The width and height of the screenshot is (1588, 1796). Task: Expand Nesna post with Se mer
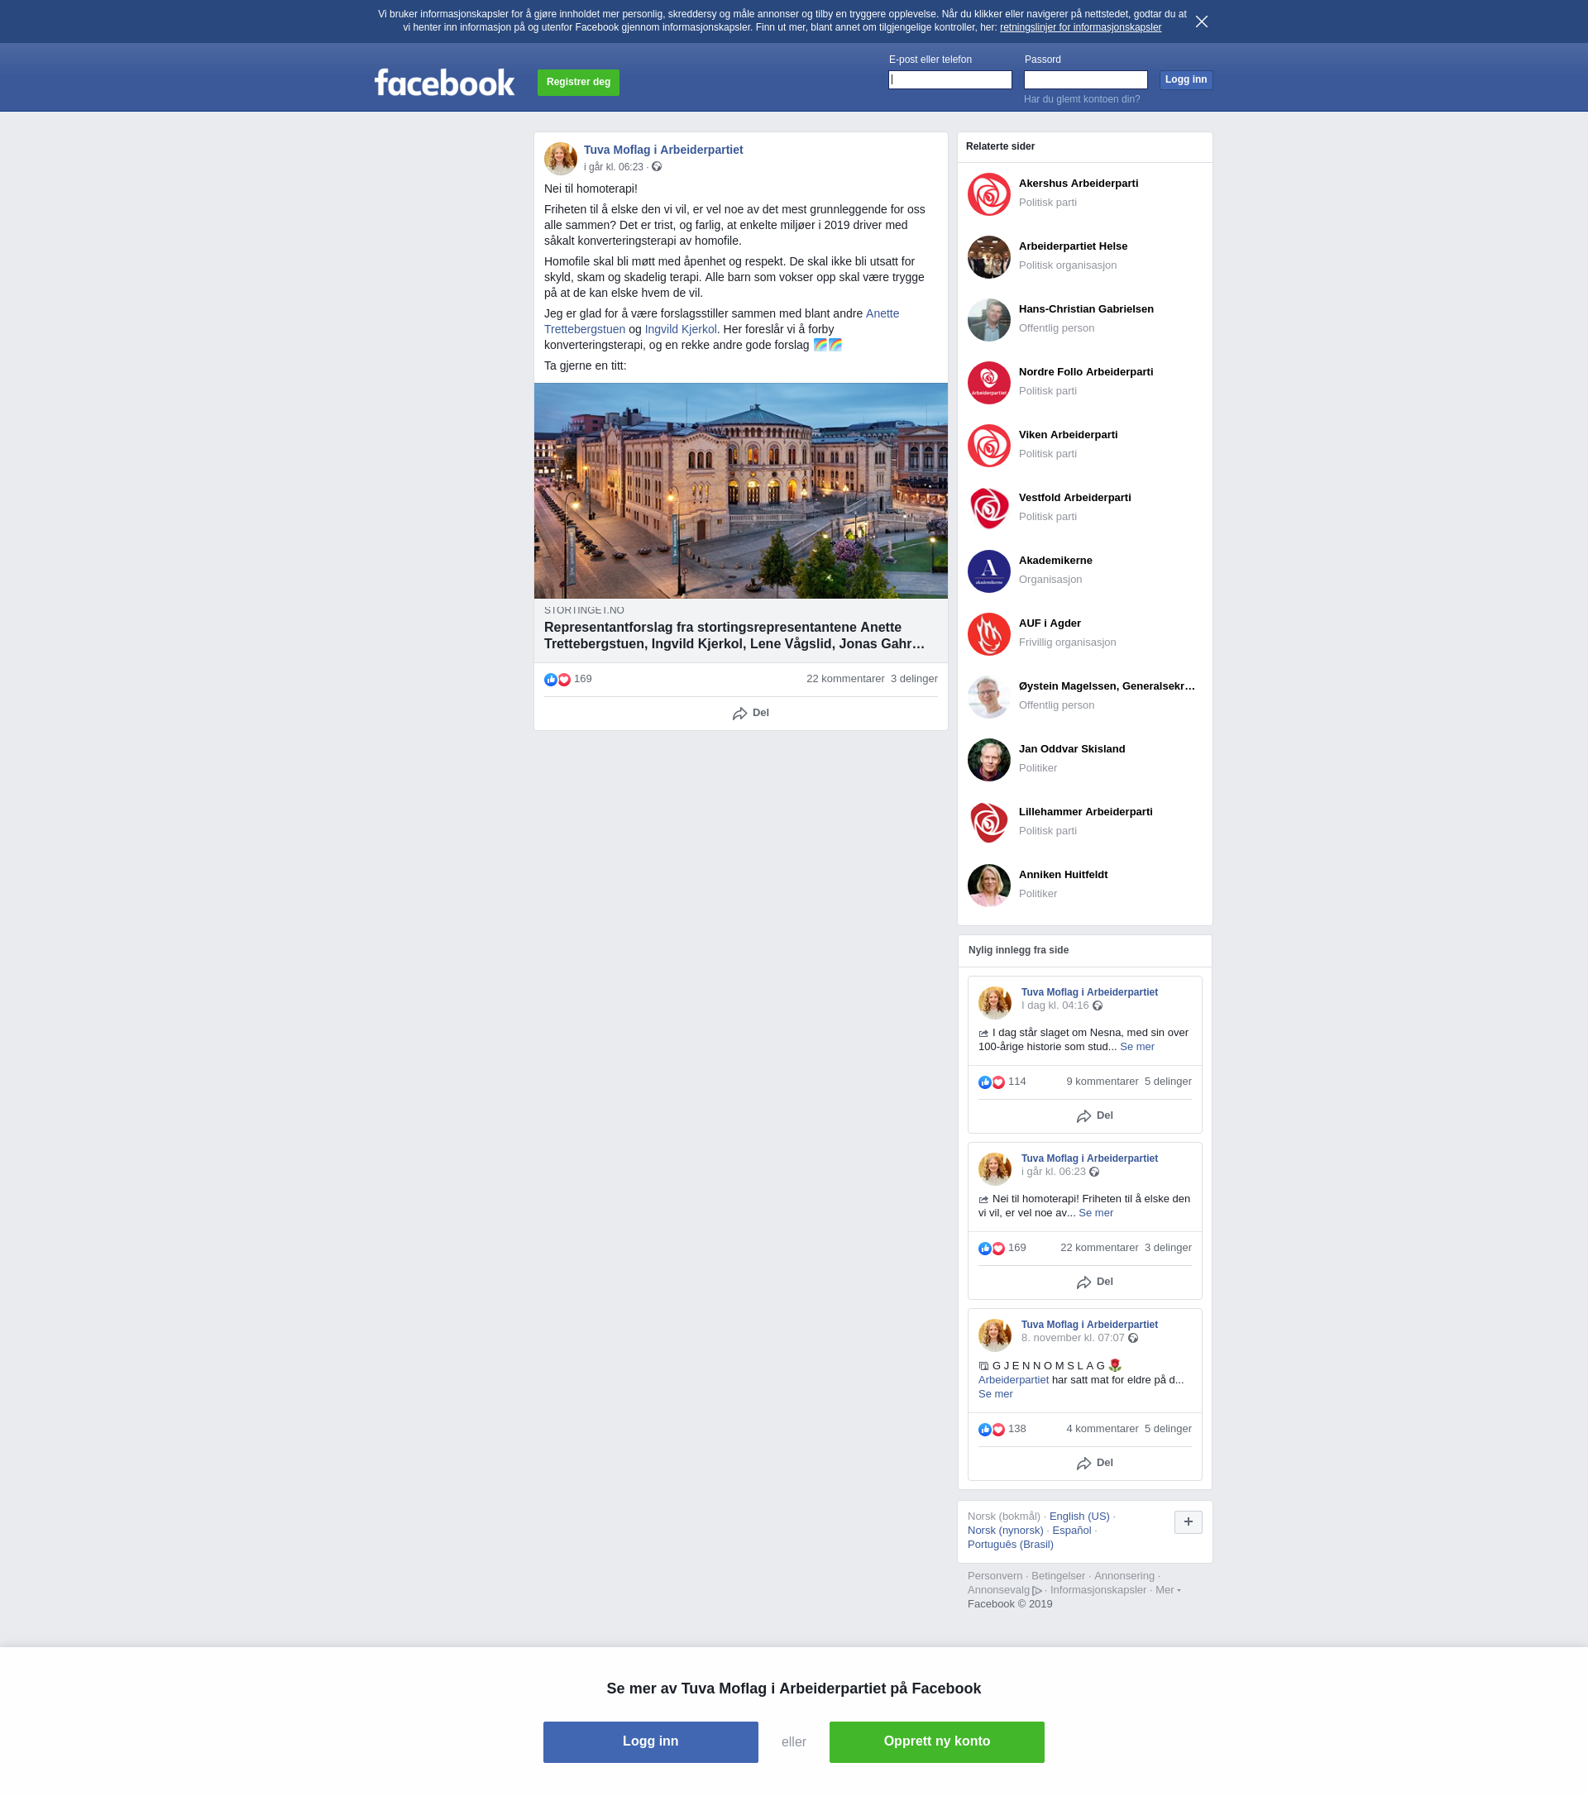click(1137, 1047)
